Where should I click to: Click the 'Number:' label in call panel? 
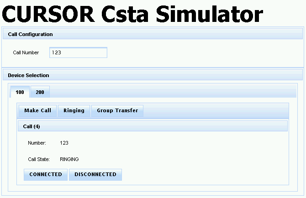pos(37,143)
